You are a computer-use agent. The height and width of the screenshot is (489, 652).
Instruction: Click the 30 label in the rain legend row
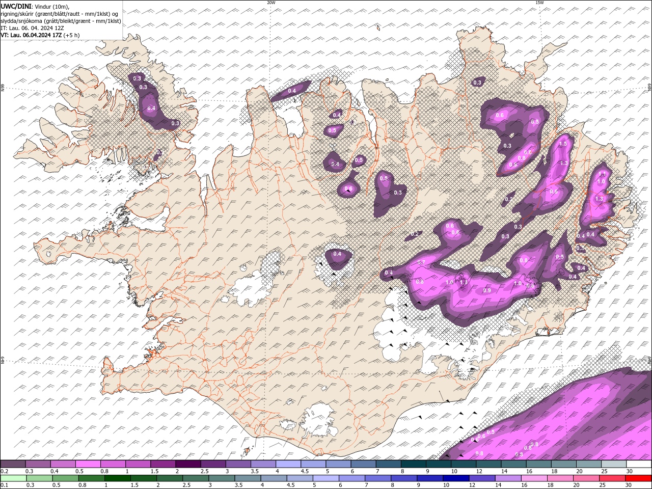(x=629, y=485)
